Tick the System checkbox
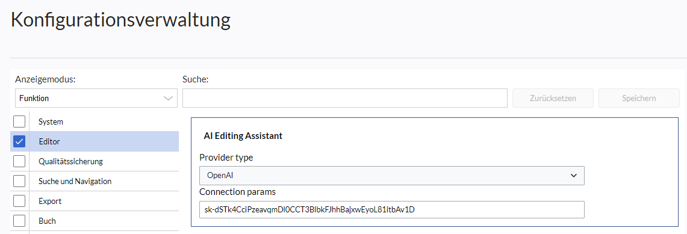 coord(19,121)
